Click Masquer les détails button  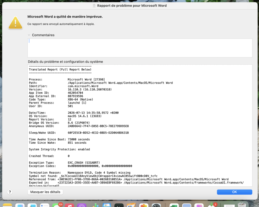(45, 192)
